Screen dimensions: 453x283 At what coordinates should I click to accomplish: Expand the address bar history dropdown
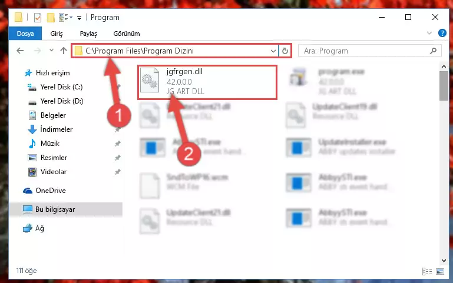(273, 51)
